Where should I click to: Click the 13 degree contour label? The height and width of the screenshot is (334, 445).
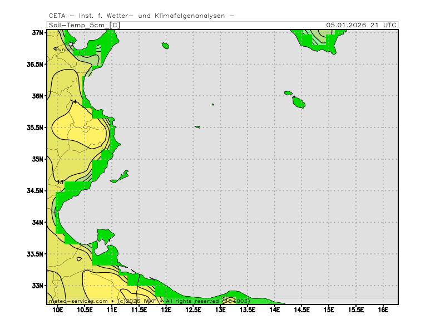pyautogui.click(x=60, y=182)
